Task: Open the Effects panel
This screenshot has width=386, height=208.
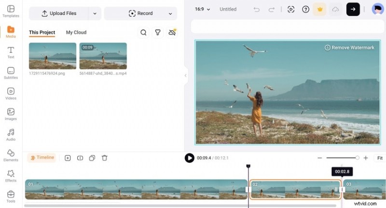Action: [11, 176]
